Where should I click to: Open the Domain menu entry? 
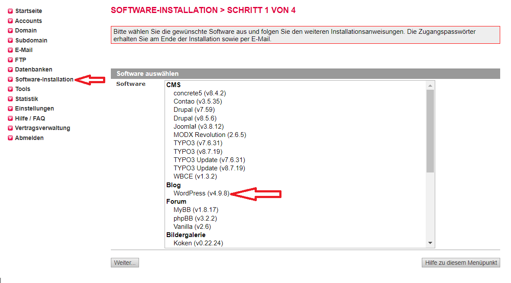pos(26,31)
